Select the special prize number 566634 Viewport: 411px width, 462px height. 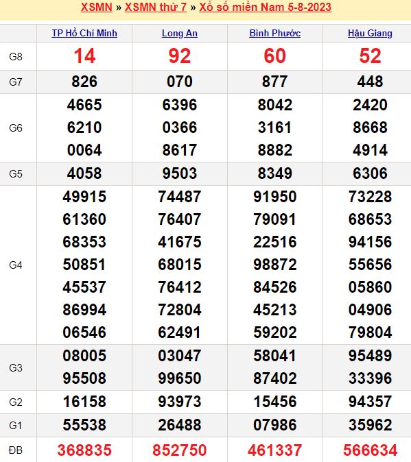pos(370,450)
